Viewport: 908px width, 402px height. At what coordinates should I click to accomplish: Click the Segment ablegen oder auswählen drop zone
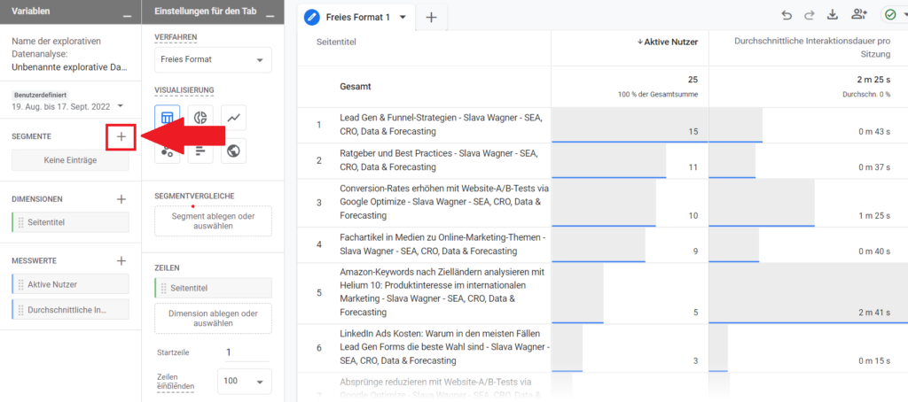click(213, 221)
